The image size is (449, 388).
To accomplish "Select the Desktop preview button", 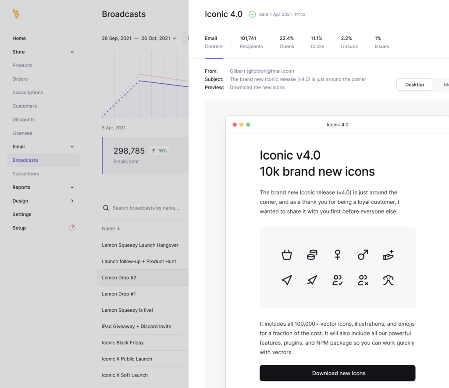I will pos(414,85).
